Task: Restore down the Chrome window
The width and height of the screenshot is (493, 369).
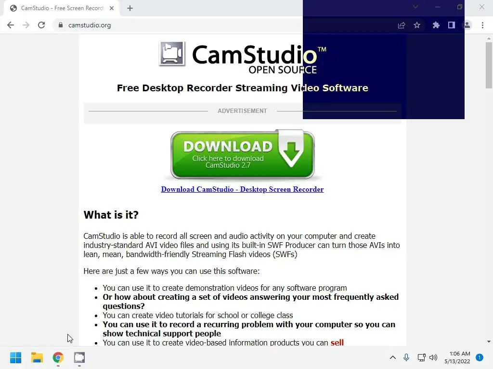Action: (460, 7)
